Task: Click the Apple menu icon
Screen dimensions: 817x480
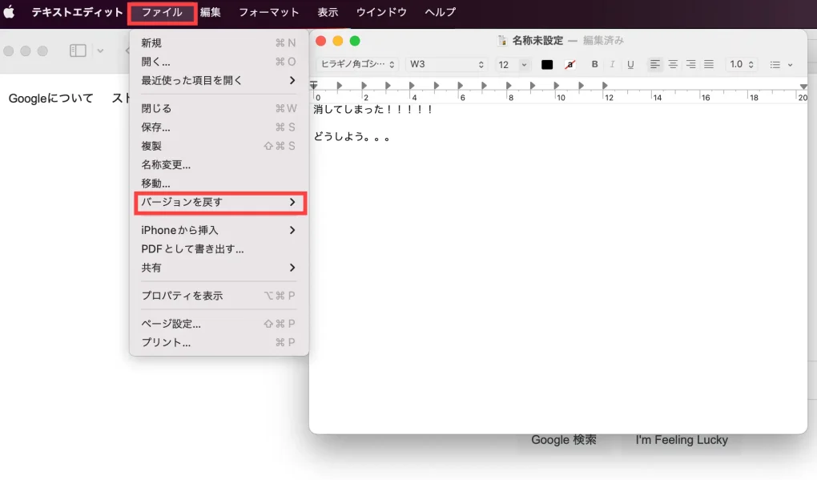Action: [x=10, y=12]
